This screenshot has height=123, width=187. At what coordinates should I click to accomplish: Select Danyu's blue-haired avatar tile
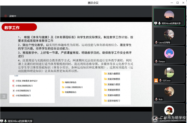tap(169, 54)
